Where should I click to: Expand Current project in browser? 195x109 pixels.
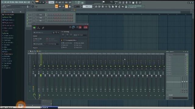pyautogui.click(x=8, y=15)
